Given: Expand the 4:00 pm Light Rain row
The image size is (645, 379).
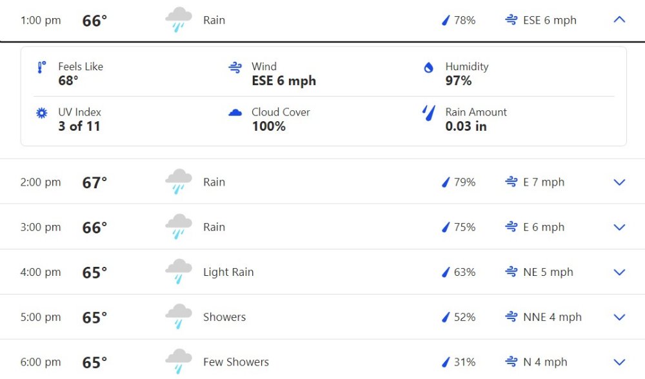Looking at the screenshot, I should (x=619, y=272).
